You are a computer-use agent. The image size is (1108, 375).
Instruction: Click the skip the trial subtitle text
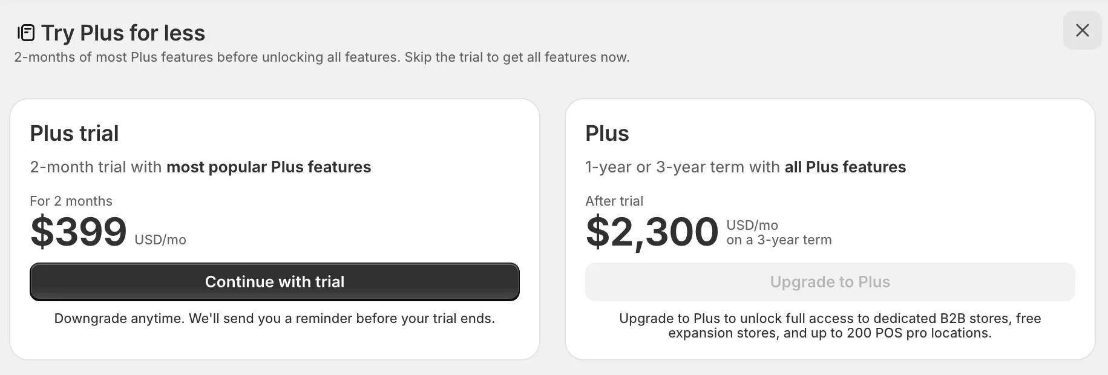pos(321,57)
